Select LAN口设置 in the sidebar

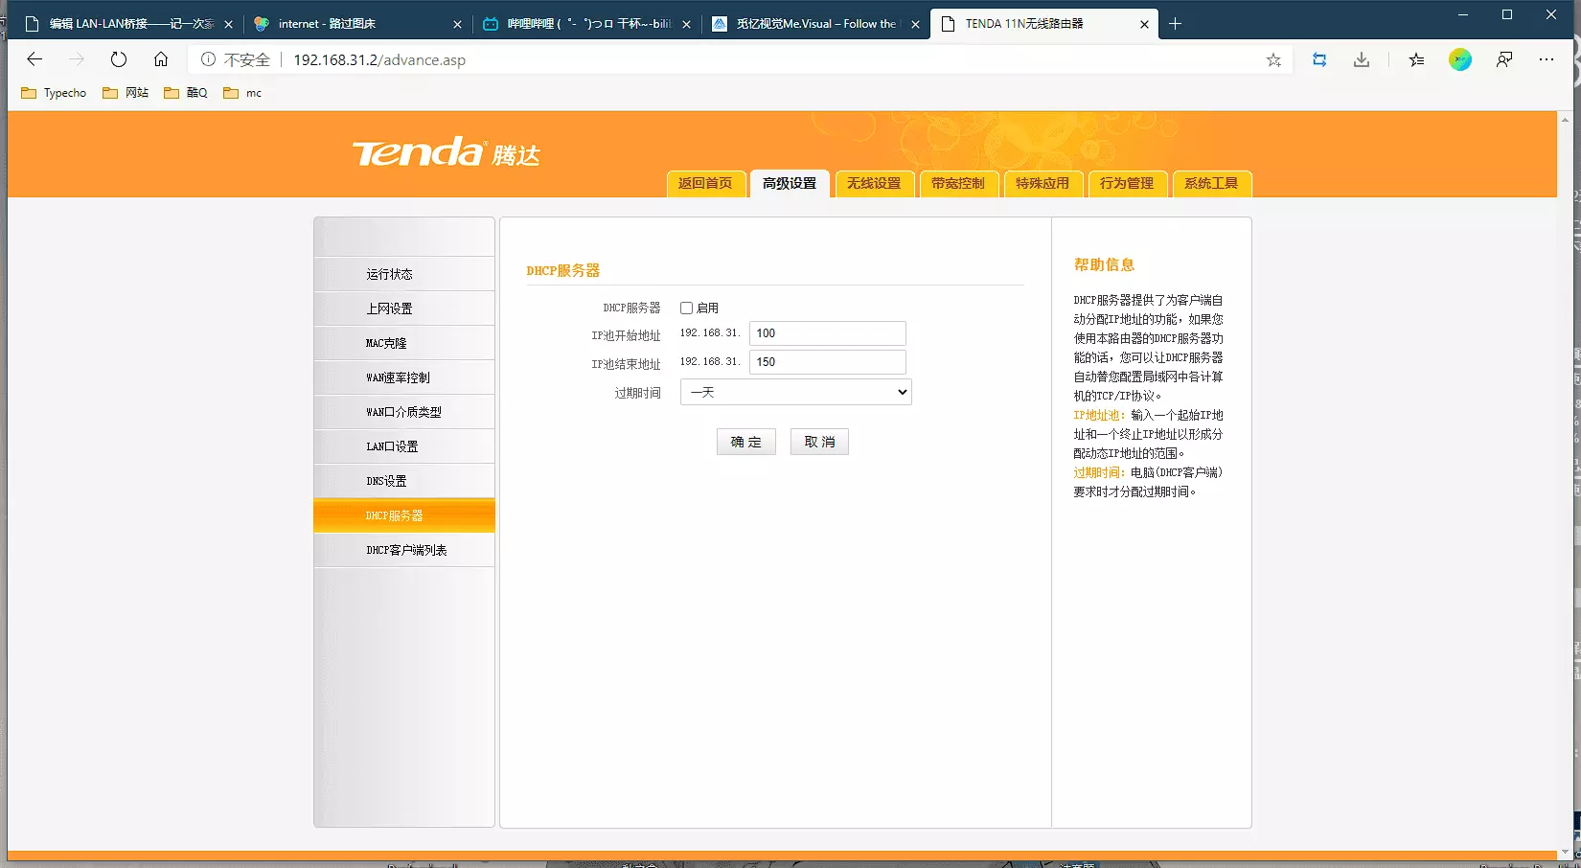coord(392,446)
